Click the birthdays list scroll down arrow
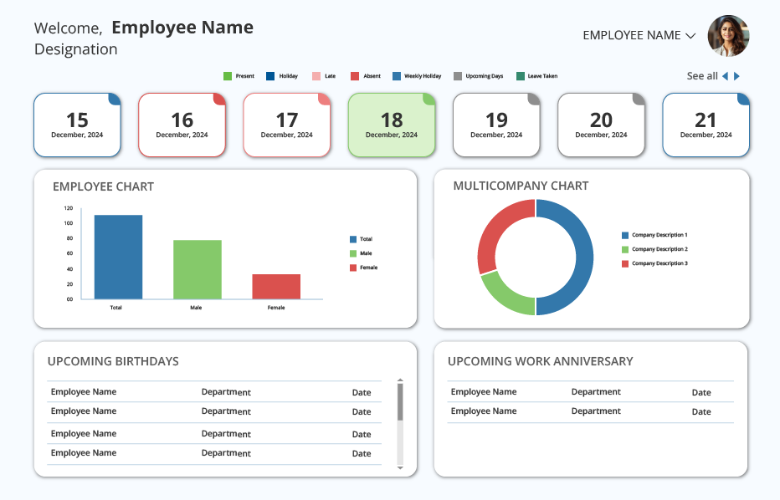Image resolution: width=780 pixels, height=500 pixels. (x=400, y=467)
